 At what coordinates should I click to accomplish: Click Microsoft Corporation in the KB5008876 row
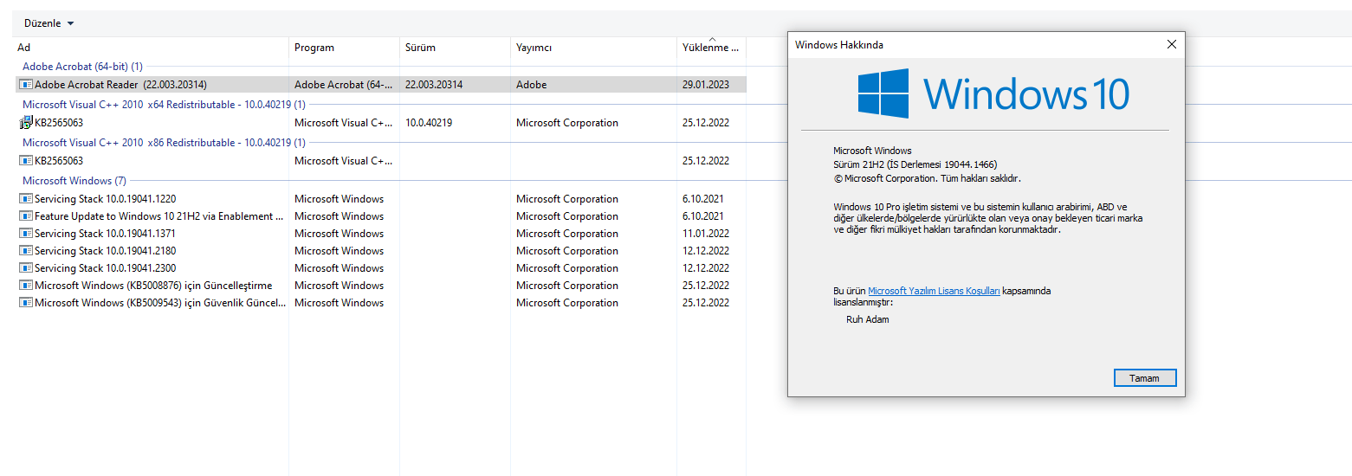(567, 286)
